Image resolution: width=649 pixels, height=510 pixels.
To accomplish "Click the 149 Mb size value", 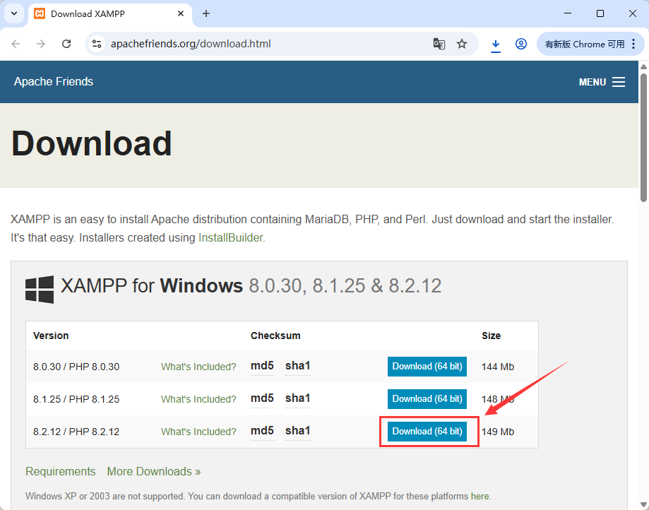I will point(498,432).
